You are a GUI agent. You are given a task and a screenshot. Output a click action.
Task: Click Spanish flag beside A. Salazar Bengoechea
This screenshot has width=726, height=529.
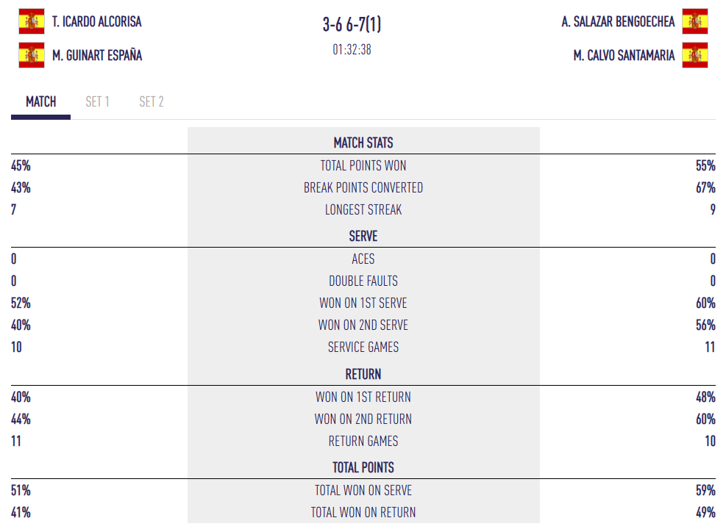coord(694,21)
